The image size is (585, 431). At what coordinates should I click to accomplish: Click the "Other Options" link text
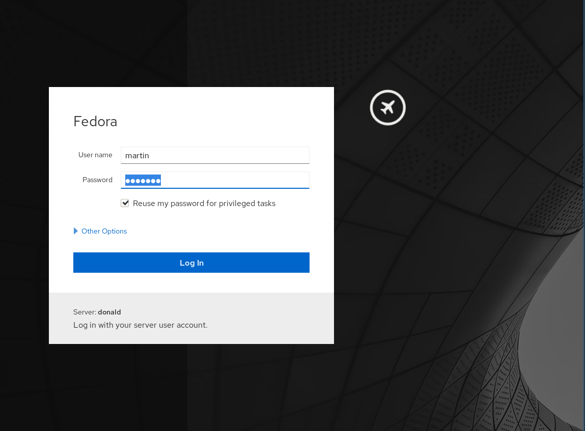tap(104, 231)
